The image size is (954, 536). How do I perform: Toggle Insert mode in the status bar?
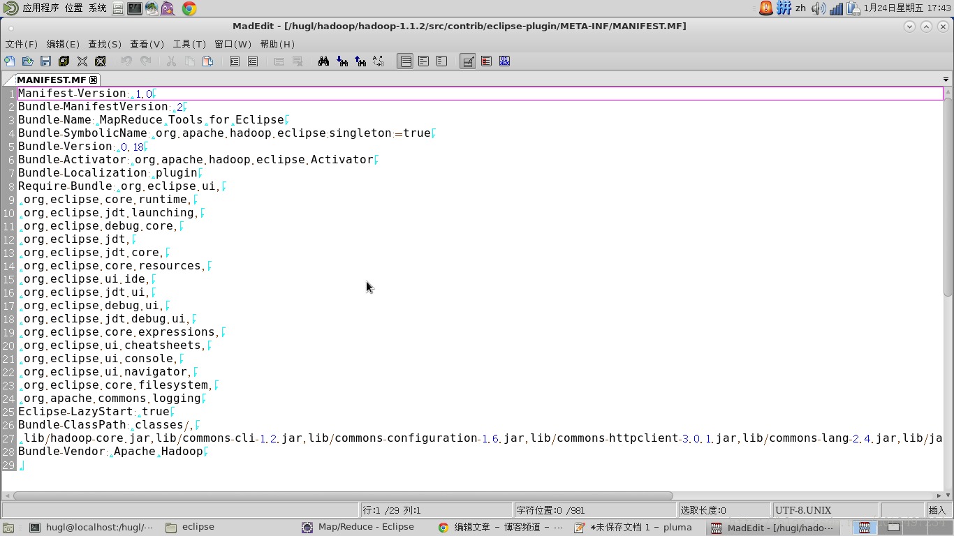click(x=936, y=509)
